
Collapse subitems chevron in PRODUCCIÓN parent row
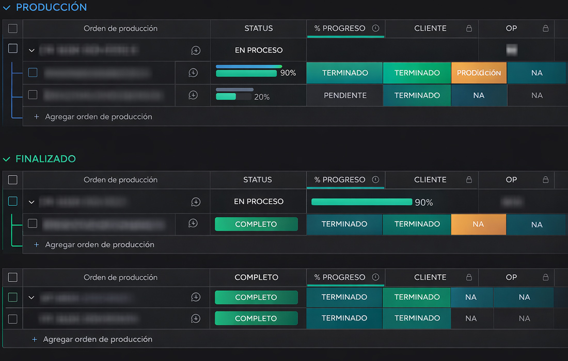pos(31,51)
